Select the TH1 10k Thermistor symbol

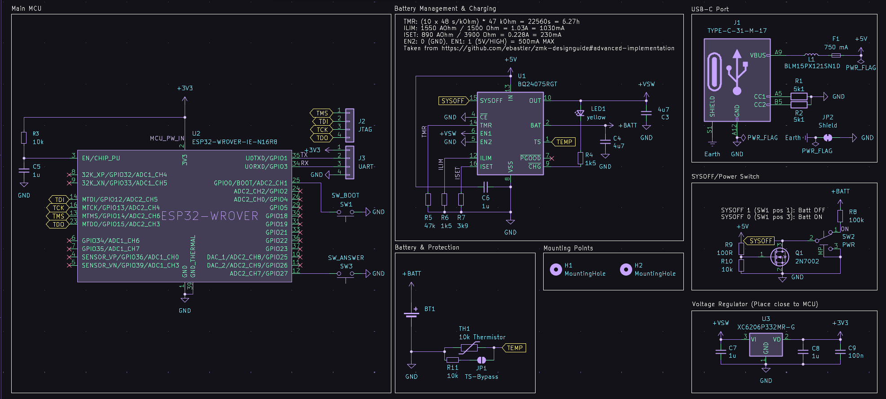[x=469, y=347]
